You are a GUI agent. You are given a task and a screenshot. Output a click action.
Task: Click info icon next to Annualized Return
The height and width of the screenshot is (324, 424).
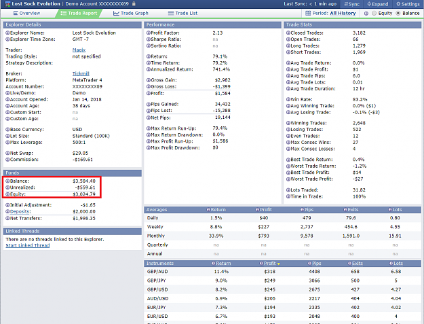pyautogui.click(x=149, y=69)
